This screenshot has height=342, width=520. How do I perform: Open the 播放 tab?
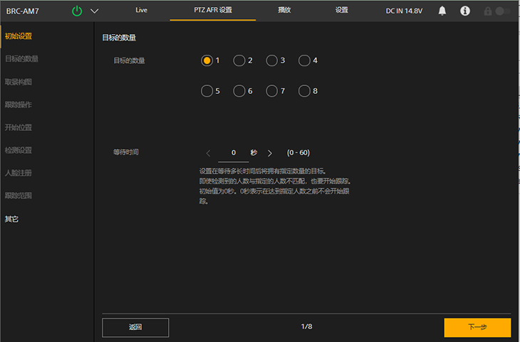click(284, 11)
